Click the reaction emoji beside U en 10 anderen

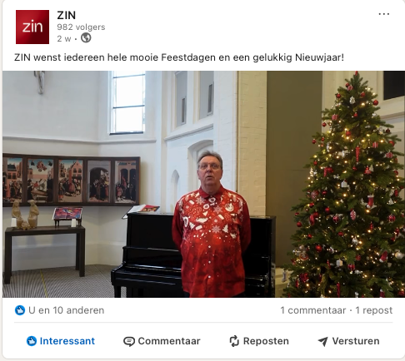click(x=20, y=310)
